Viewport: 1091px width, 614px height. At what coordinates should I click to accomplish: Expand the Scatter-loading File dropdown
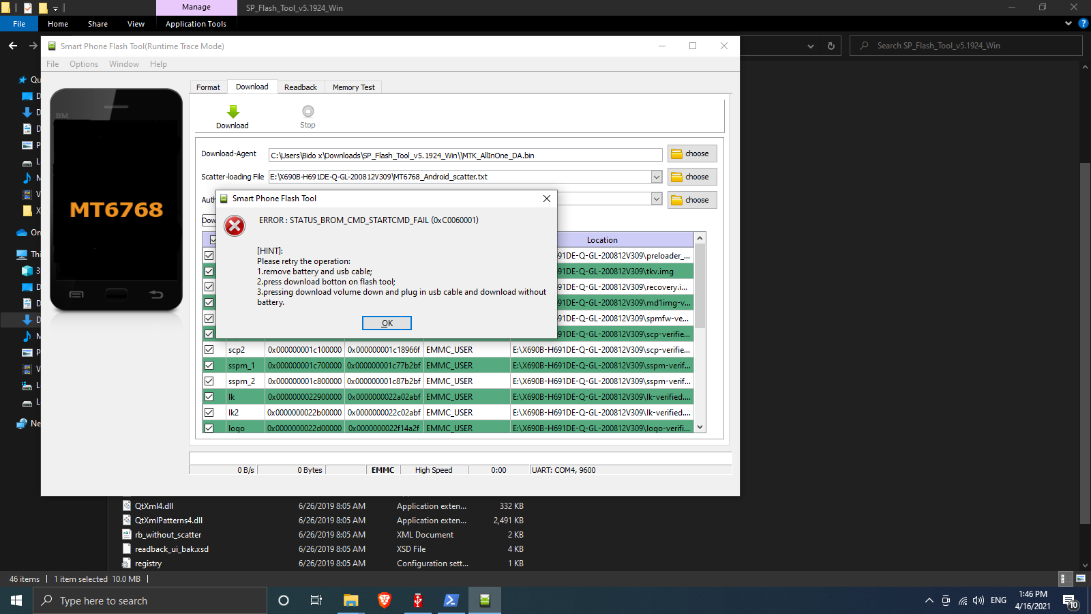657,177
